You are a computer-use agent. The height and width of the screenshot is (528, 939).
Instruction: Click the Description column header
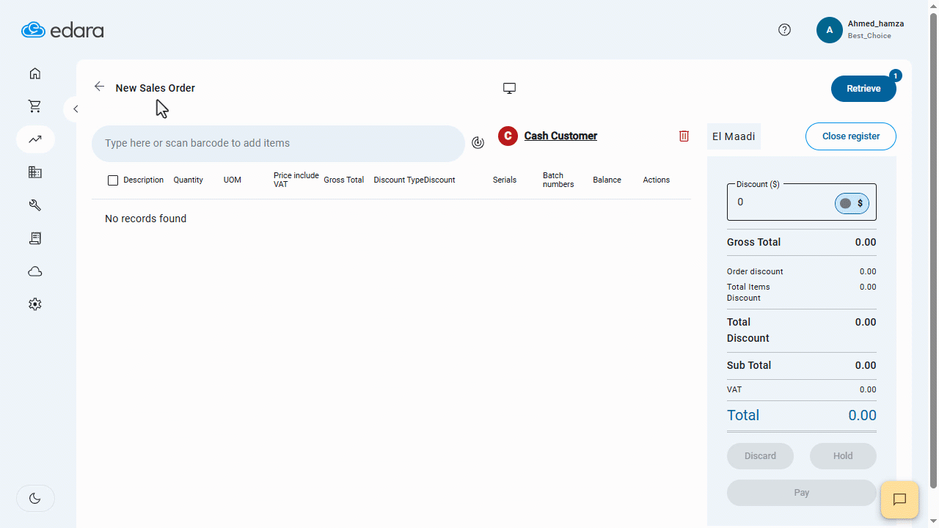click(144, 180)
